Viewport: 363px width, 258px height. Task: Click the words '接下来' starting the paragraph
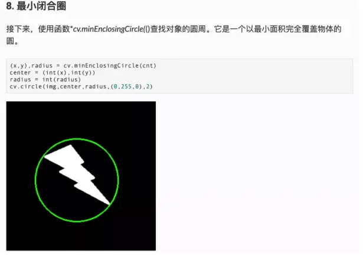coord(18,29)
